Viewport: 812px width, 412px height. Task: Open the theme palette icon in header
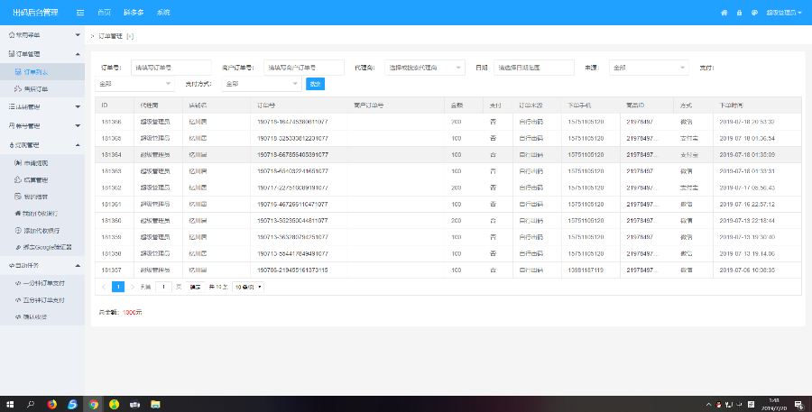pyautogui.click(x=752, y=13)
